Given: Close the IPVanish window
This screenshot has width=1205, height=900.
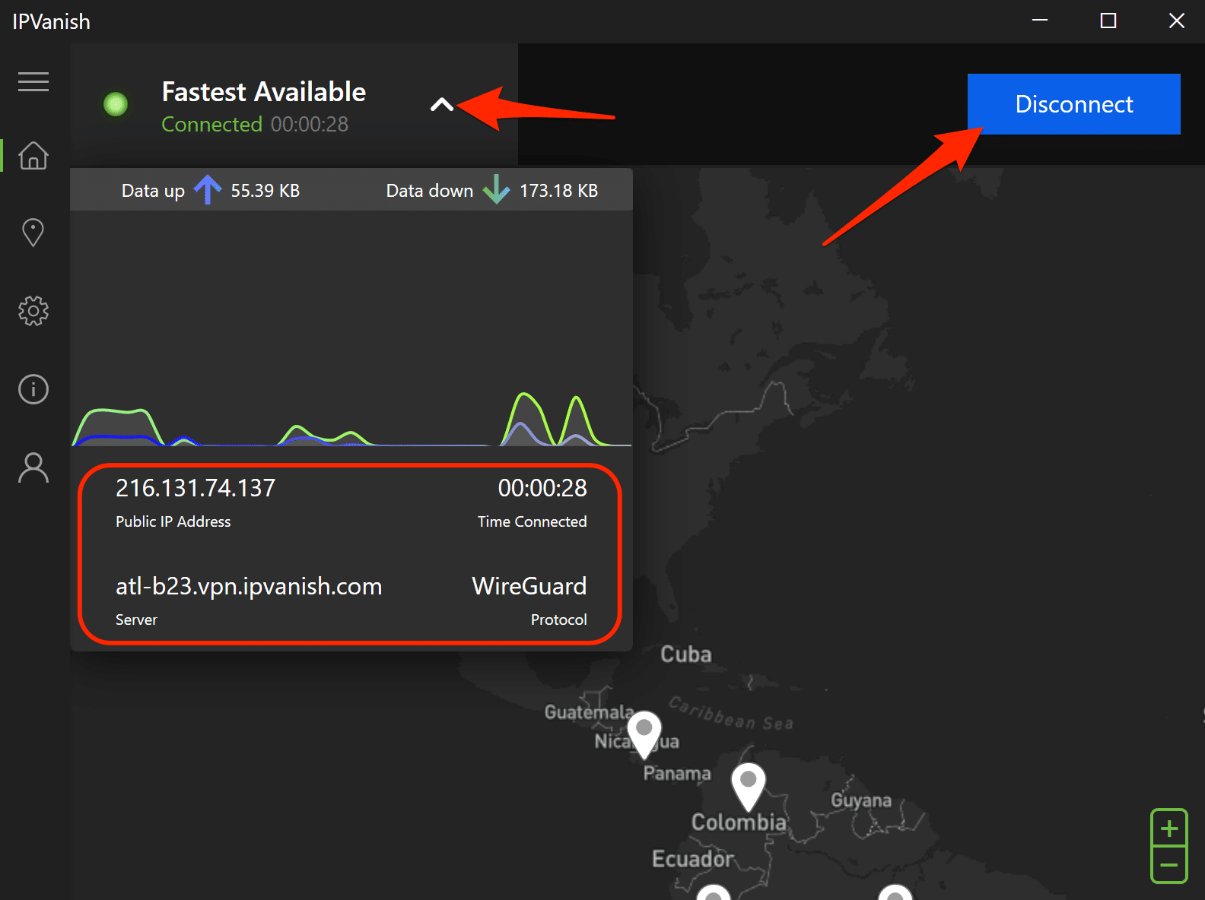Looking at the screenshot, I should click(x=1177, y=21).
